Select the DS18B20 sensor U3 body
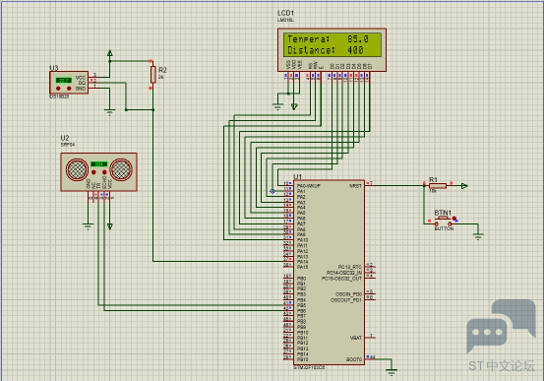 pos(69,83)
